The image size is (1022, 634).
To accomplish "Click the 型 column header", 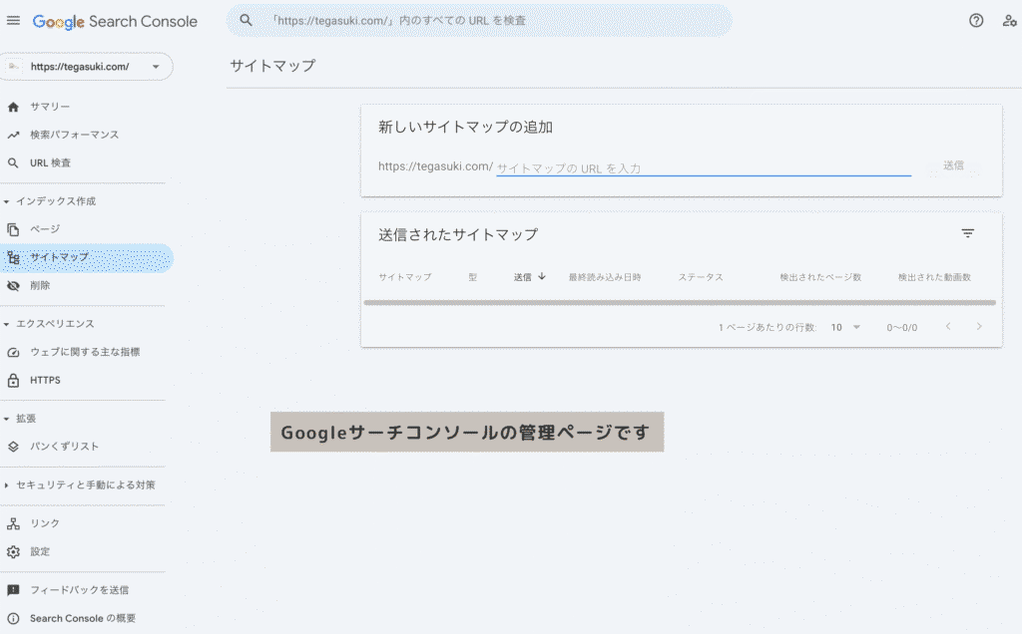I will tap(472, 277).
